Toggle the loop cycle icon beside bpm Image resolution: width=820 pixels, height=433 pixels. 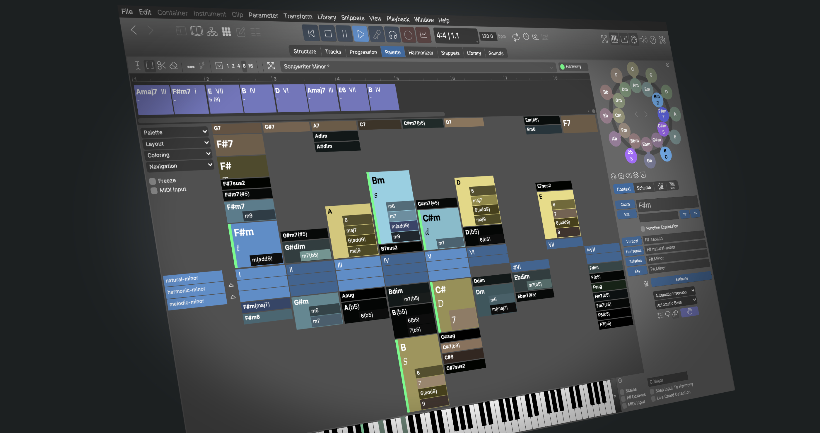click(516, 37)
